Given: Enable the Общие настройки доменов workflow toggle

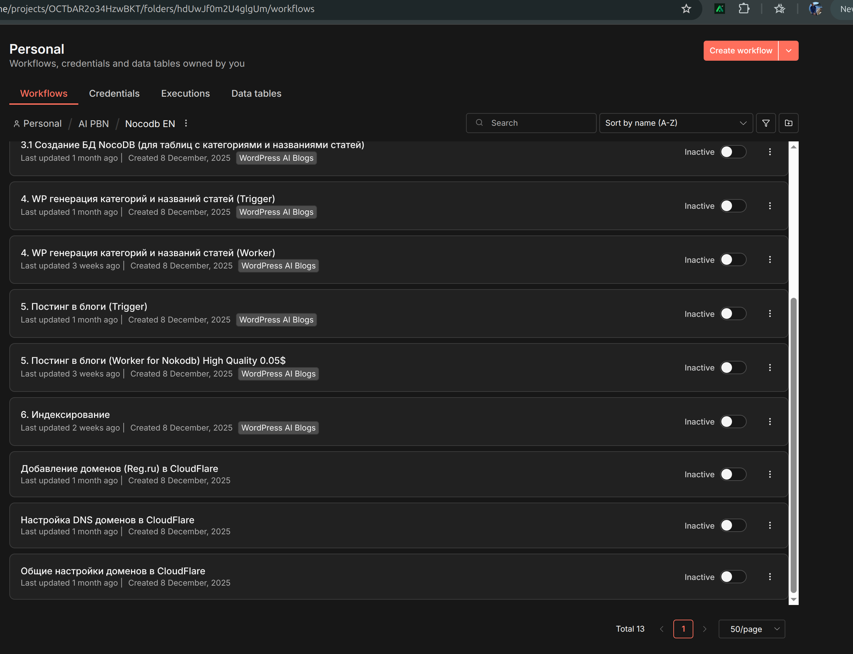Looking at the screenshot, I should pos(733,577).
